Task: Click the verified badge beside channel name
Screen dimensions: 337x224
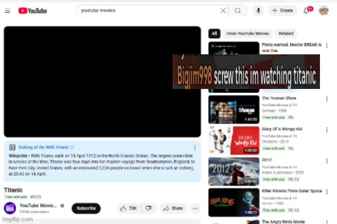Action: pyautogui.click(x=62, y=205)
